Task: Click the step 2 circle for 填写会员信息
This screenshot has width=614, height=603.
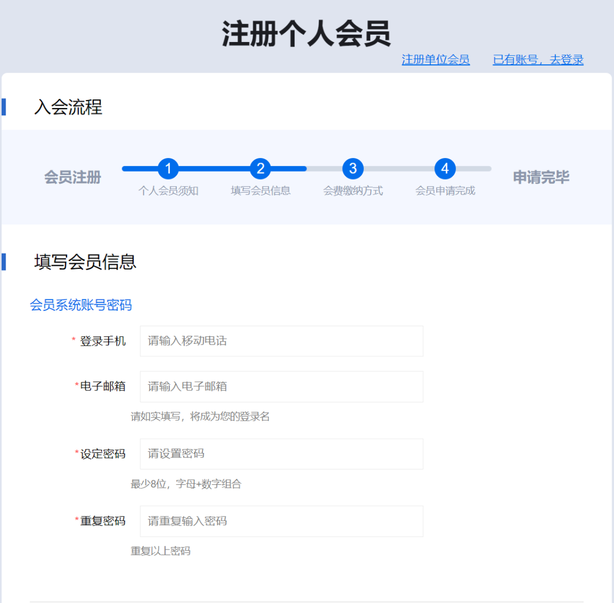Action: [x=261, y=169]
